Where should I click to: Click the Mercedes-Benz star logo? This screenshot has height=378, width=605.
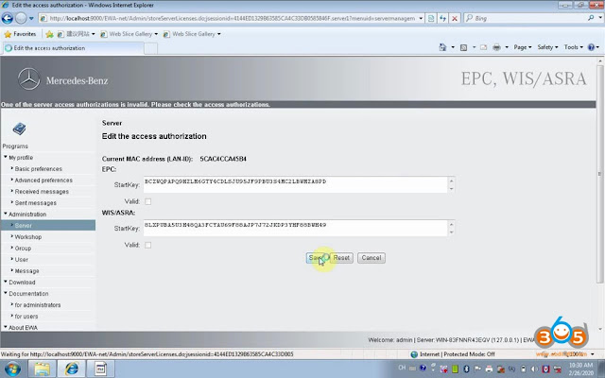click(x=29, y=79)
